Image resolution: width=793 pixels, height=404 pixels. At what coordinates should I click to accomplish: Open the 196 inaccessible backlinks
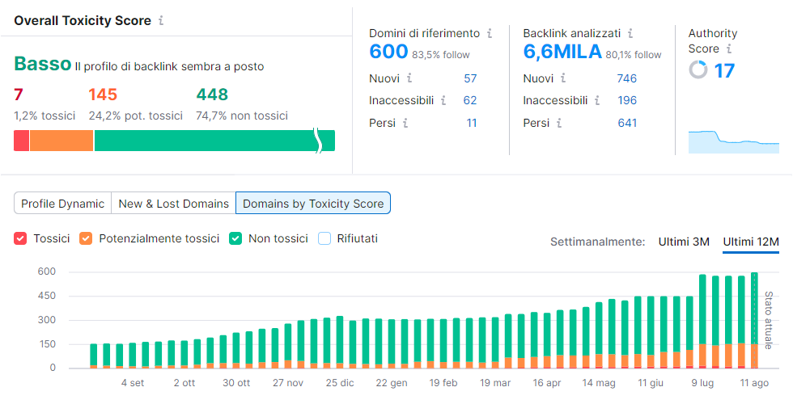pos(627,100)
